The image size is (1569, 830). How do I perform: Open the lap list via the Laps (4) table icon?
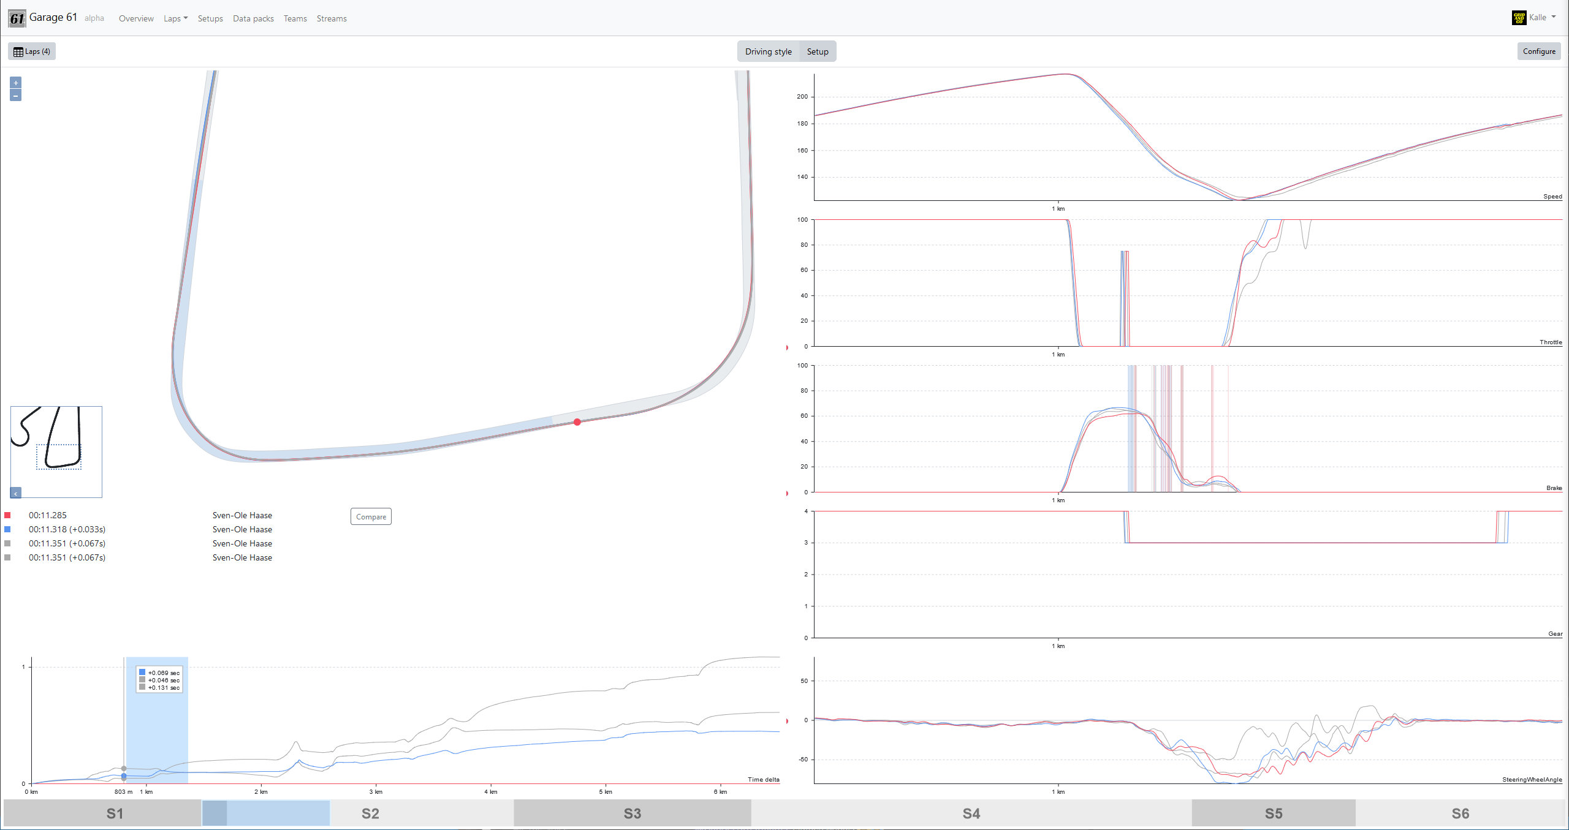(18, 51)
